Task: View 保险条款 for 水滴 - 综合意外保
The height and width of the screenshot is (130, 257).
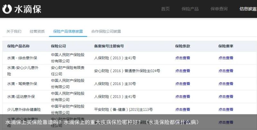Action: coord(182,58)
